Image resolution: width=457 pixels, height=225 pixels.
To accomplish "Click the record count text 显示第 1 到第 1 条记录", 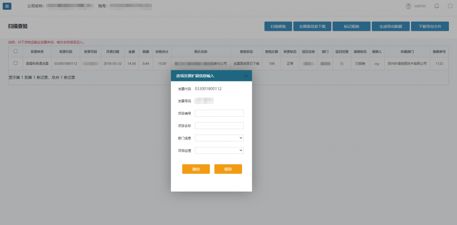I will [x=29, y=78].
